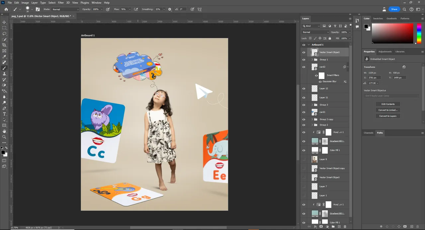The image size is (425, 230).
Task: Toggle Gaussian Blur filter visibility
Action: click(x=320, y=81)
